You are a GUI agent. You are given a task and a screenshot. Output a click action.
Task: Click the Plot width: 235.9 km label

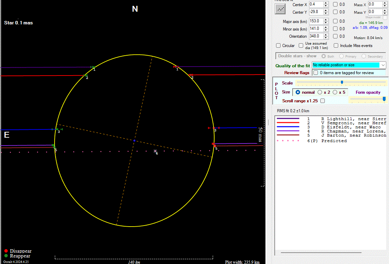coord(242,262)
